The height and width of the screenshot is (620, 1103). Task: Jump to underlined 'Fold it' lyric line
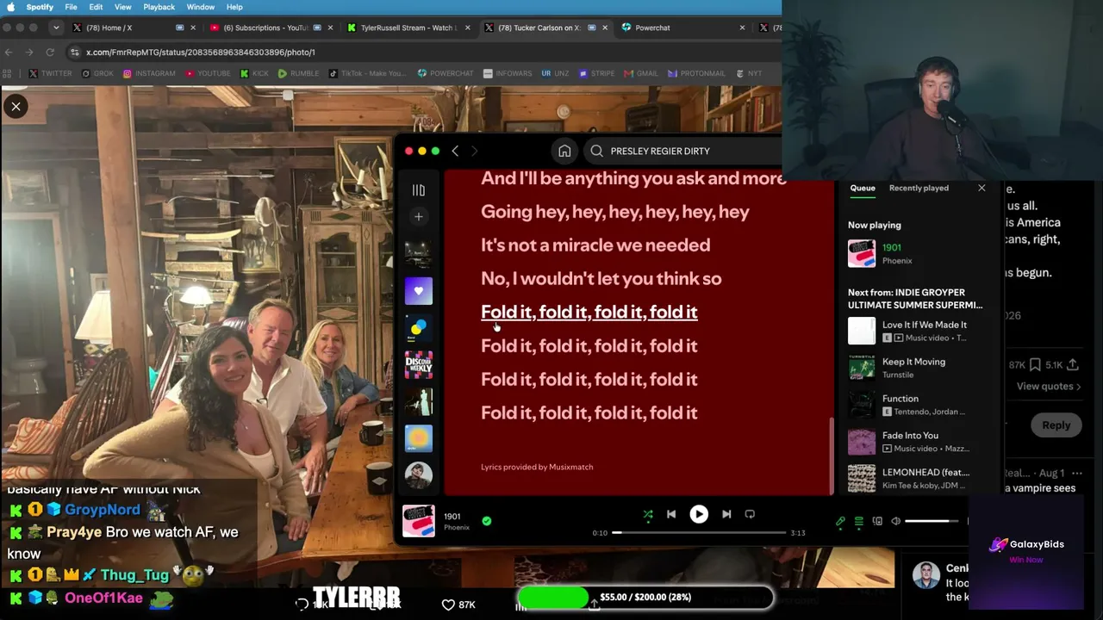pyautogui.click(x=589, y=312)
